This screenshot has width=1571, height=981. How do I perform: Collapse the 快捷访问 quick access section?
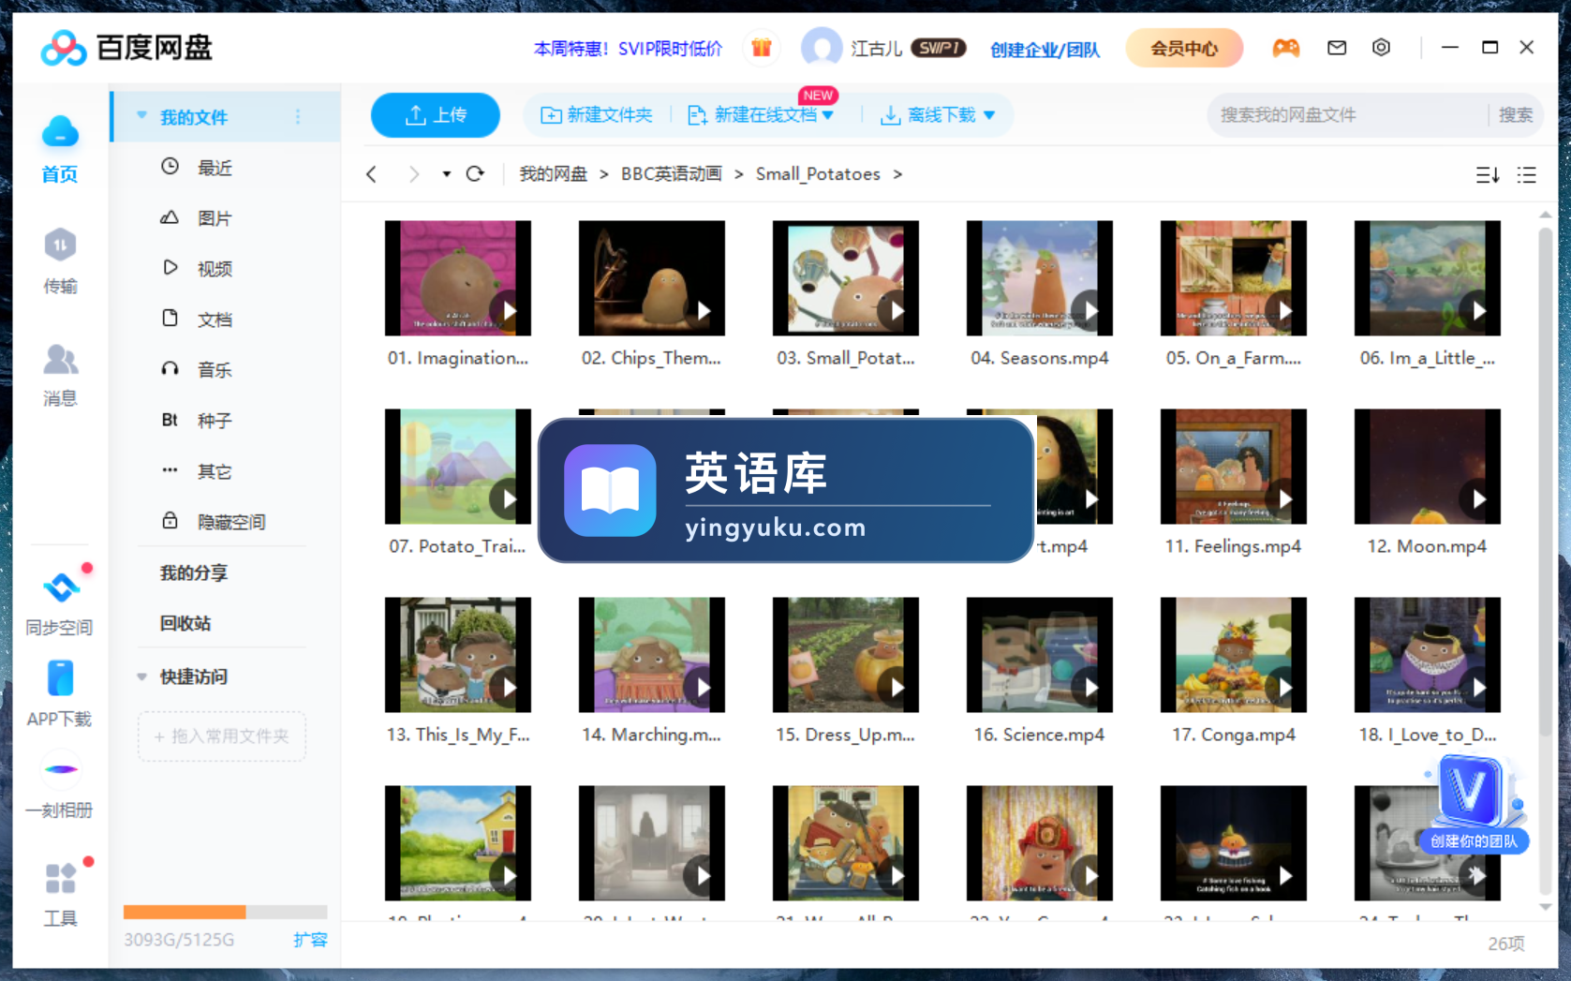click(141, 676)
